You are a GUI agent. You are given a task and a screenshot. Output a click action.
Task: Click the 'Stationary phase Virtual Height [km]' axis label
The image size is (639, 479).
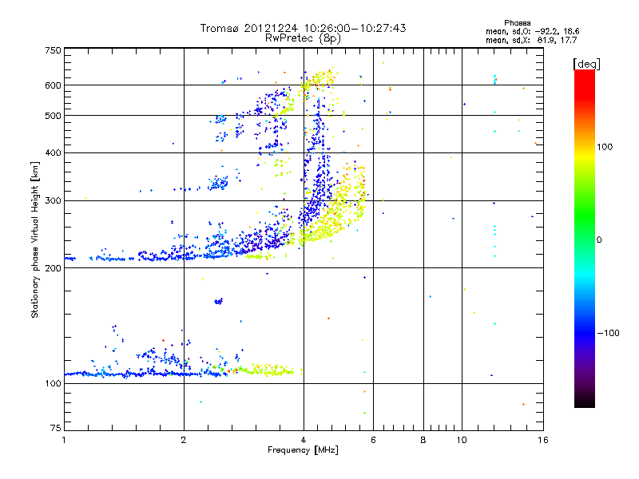tap(35, 239)
